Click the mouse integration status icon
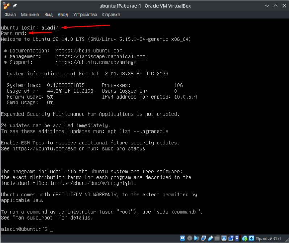The height and width of the screenshot is (243, 289). click(x=245, y=238)
